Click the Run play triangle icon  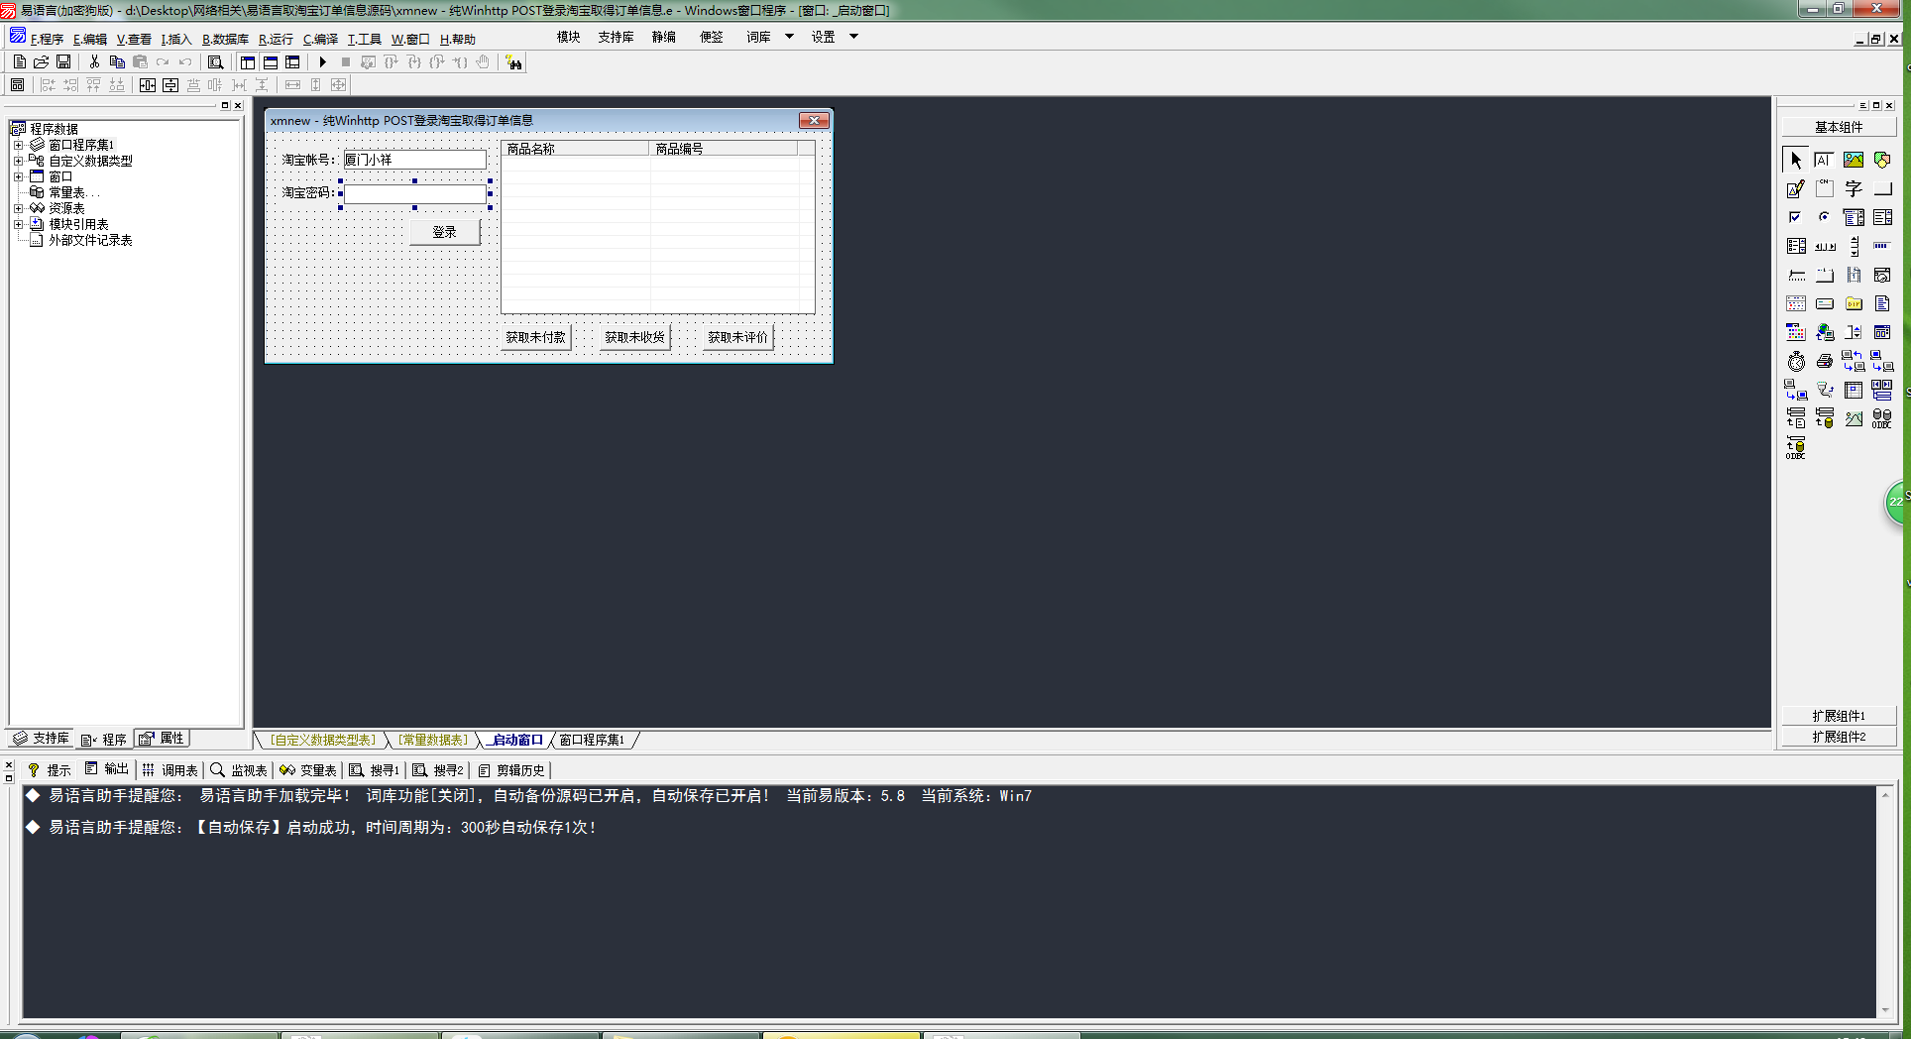click(x=322, y=62)
